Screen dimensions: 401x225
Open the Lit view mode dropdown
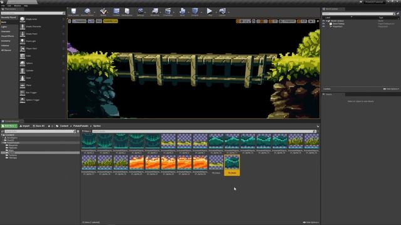click(91, 21)
